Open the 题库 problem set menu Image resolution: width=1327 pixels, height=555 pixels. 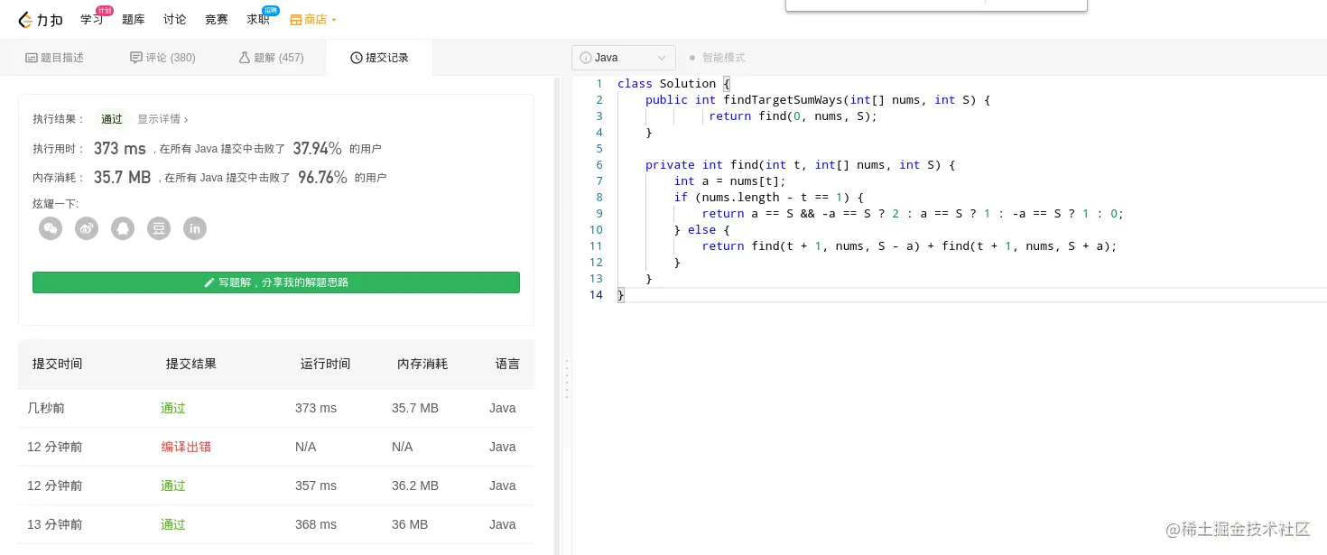coord(133,20)
